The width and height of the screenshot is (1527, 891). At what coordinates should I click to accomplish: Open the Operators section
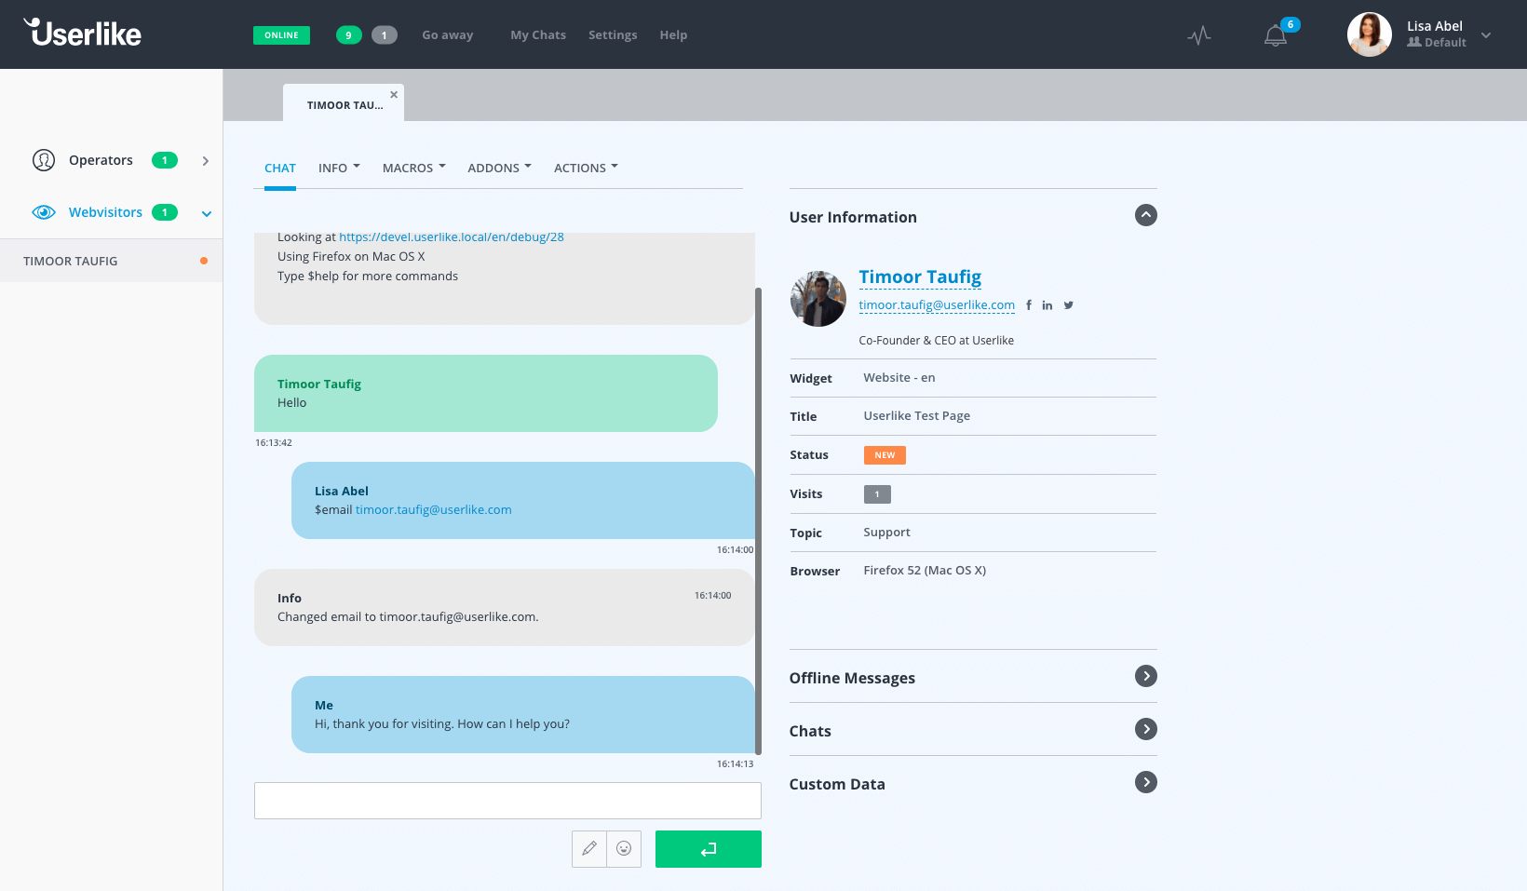click(101, 160)
